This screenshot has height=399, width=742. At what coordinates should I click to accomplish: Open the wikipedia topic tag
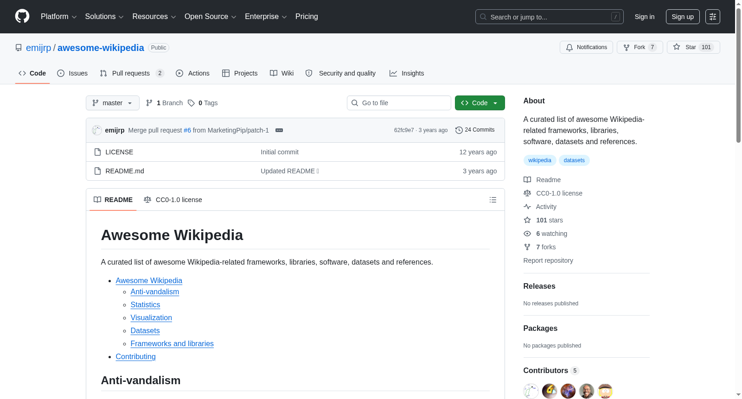click(x=540, y=160)
